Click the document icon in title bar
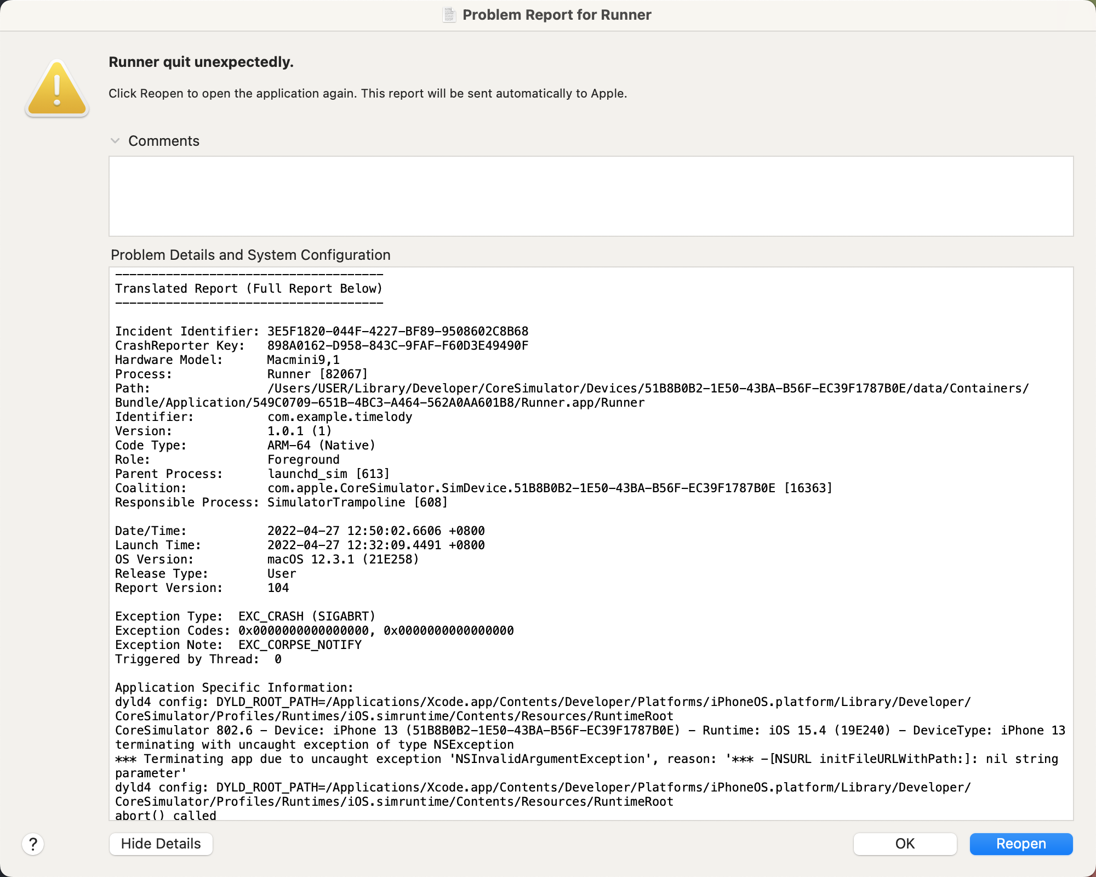 point(449,15)
